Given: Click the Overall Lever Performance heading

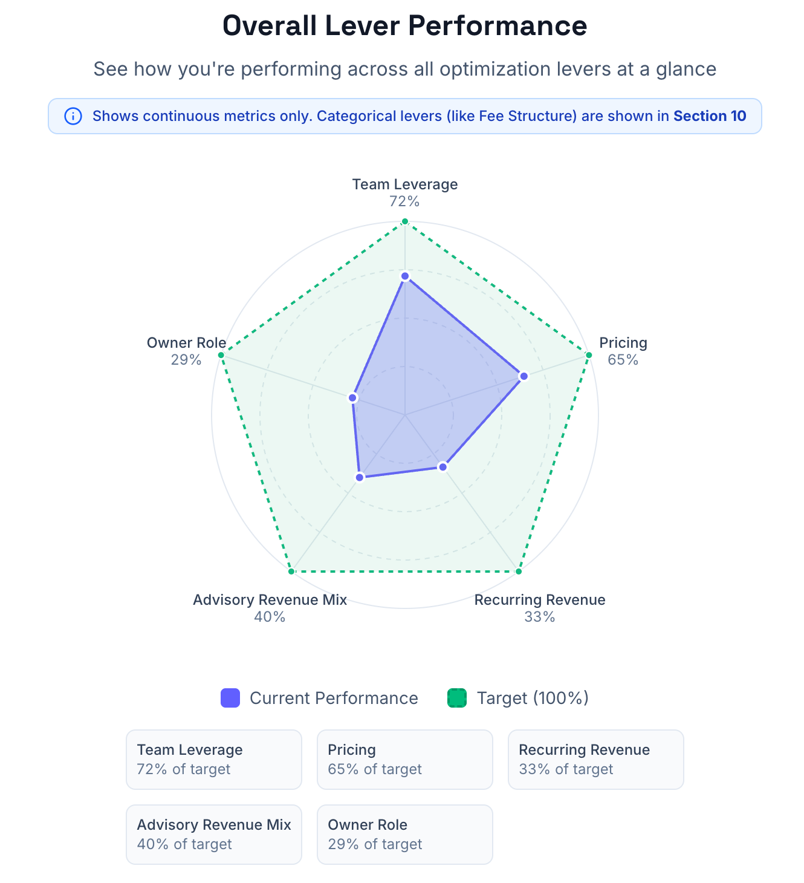Looking at the screenshot, I should click(405, 26).
